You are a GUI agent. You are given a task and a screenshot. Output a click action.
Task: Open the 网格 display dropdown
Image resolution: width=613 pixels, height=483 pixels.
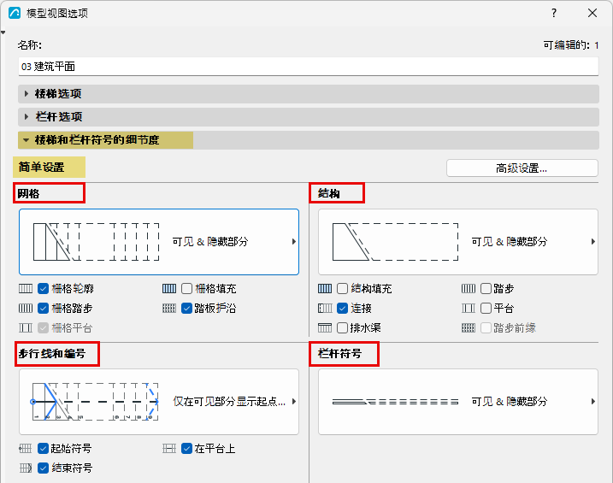pyautogui.click(x=159, y=242)
